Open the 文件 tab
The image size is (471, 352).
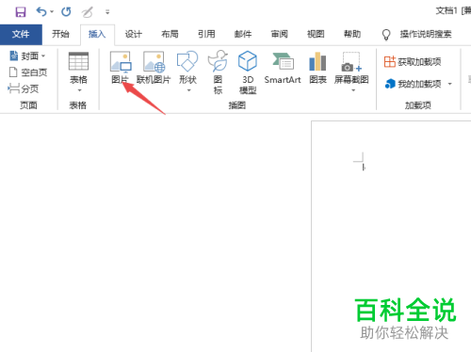tap(21, 34)
